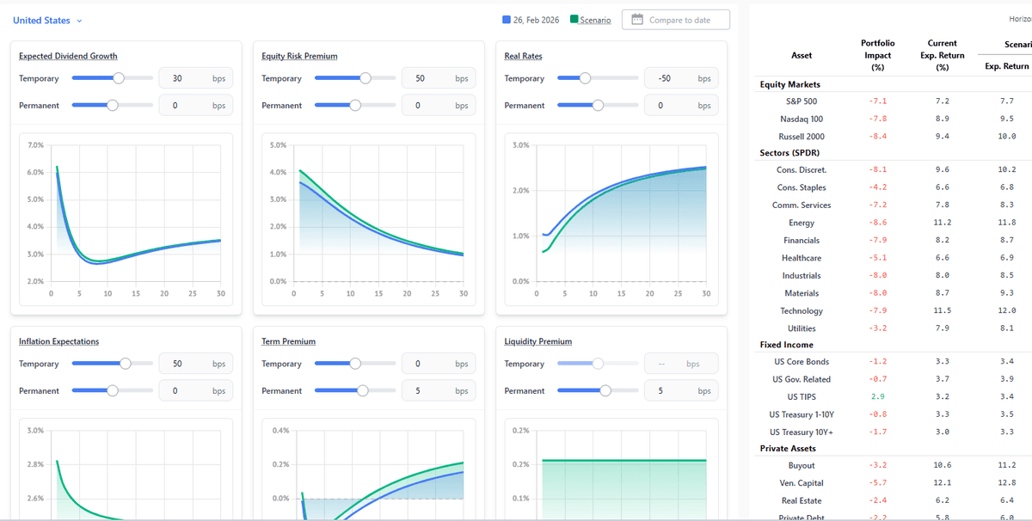Click the blue 26, Feb 2026 legend swatch
The image size is (1032, 521).
tap(507, 20)
